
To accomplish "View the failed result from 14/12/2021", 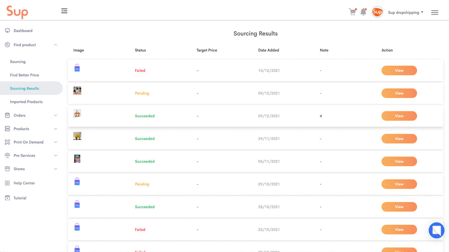I will coord(399,70).
